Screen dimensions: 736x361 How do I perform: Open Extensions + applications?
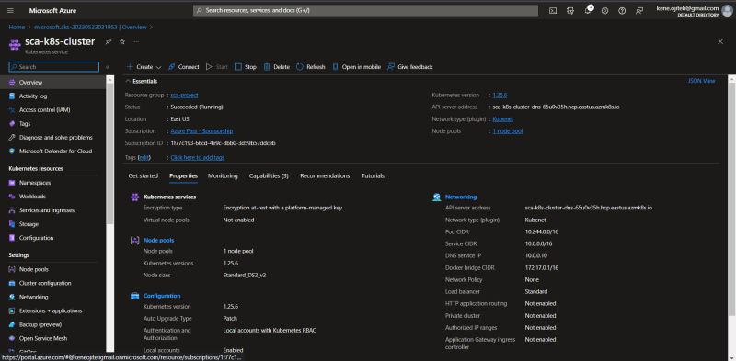pos(51,310)
